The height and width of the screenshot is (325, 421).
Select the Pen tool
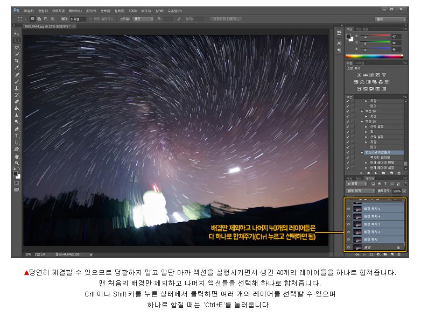click(x=17, y=129)
